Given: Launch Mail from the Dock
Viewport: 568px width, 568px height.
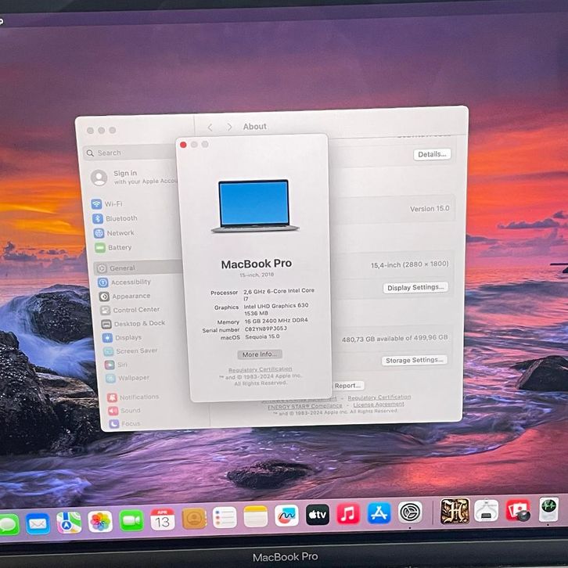Looking at the screenshot, I should 38,522.
